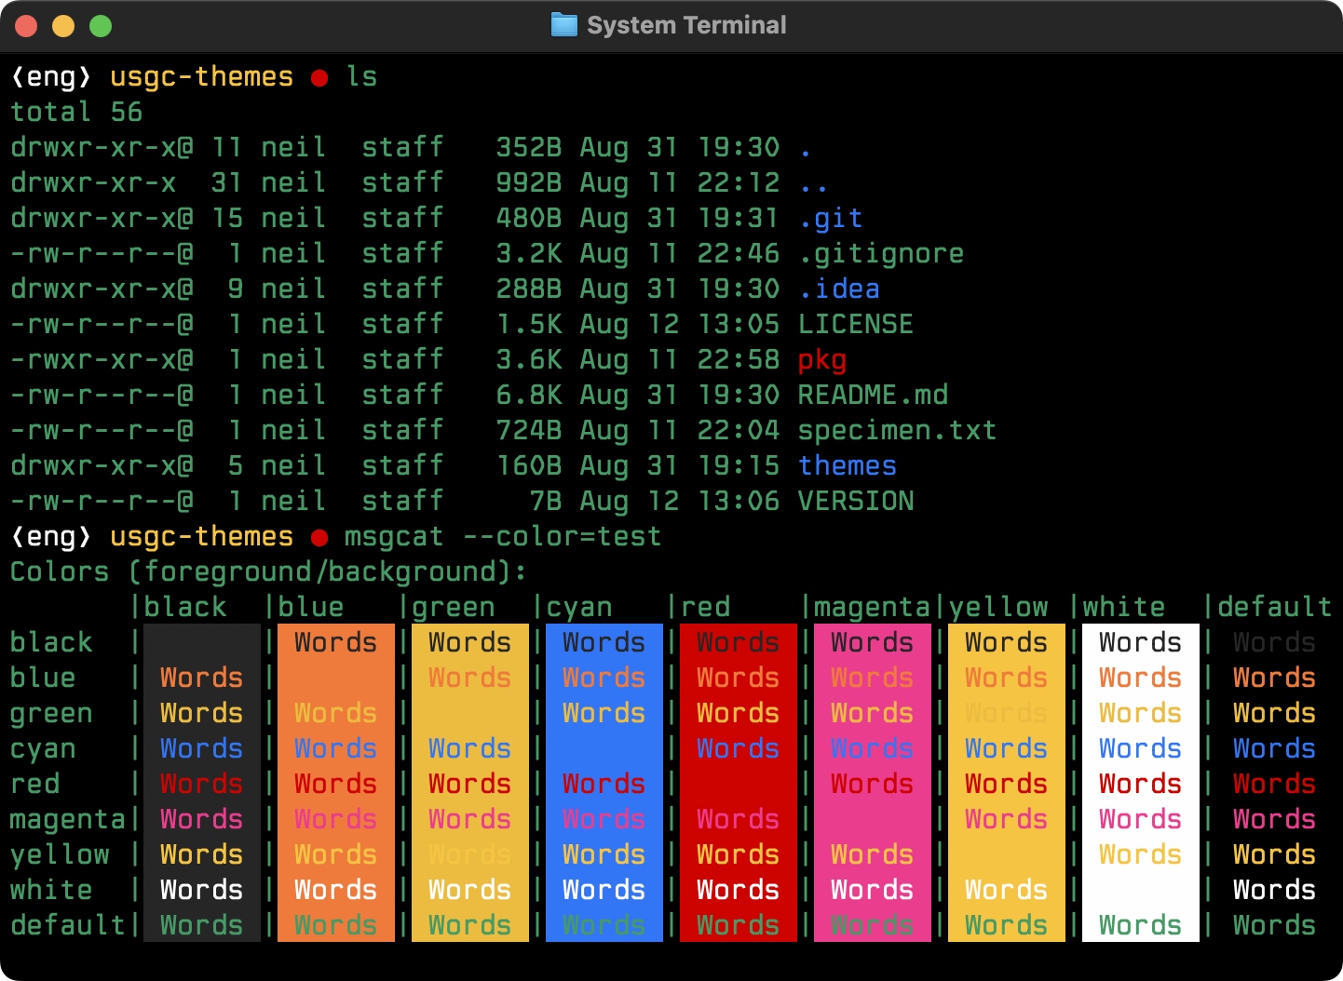This screenshot has width=1343, height=981.
Task: Click the System Terminal window title
Action: pos(686,25)
